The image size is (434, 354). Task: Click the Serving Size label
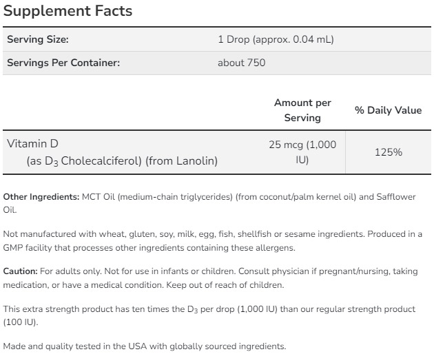point(38,40)
